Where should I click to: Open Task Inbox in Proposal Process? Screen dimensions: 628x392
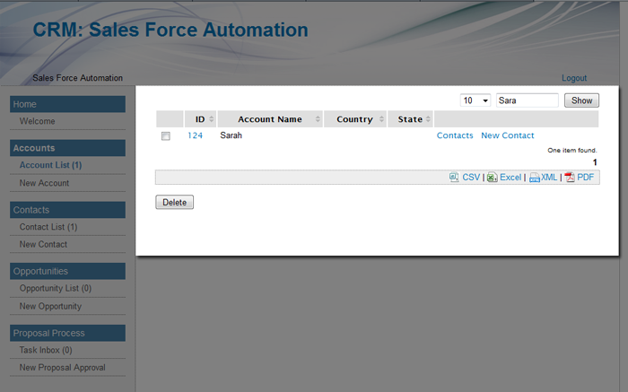tap(46, 350)
